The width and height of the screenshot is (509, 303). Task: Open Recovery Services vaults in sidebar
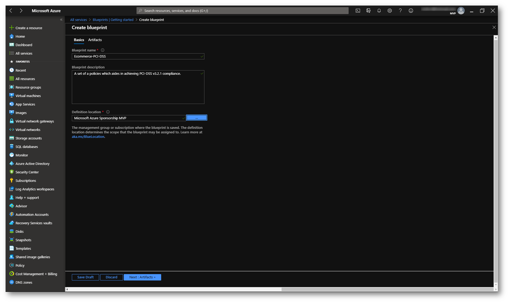[31, 223]
